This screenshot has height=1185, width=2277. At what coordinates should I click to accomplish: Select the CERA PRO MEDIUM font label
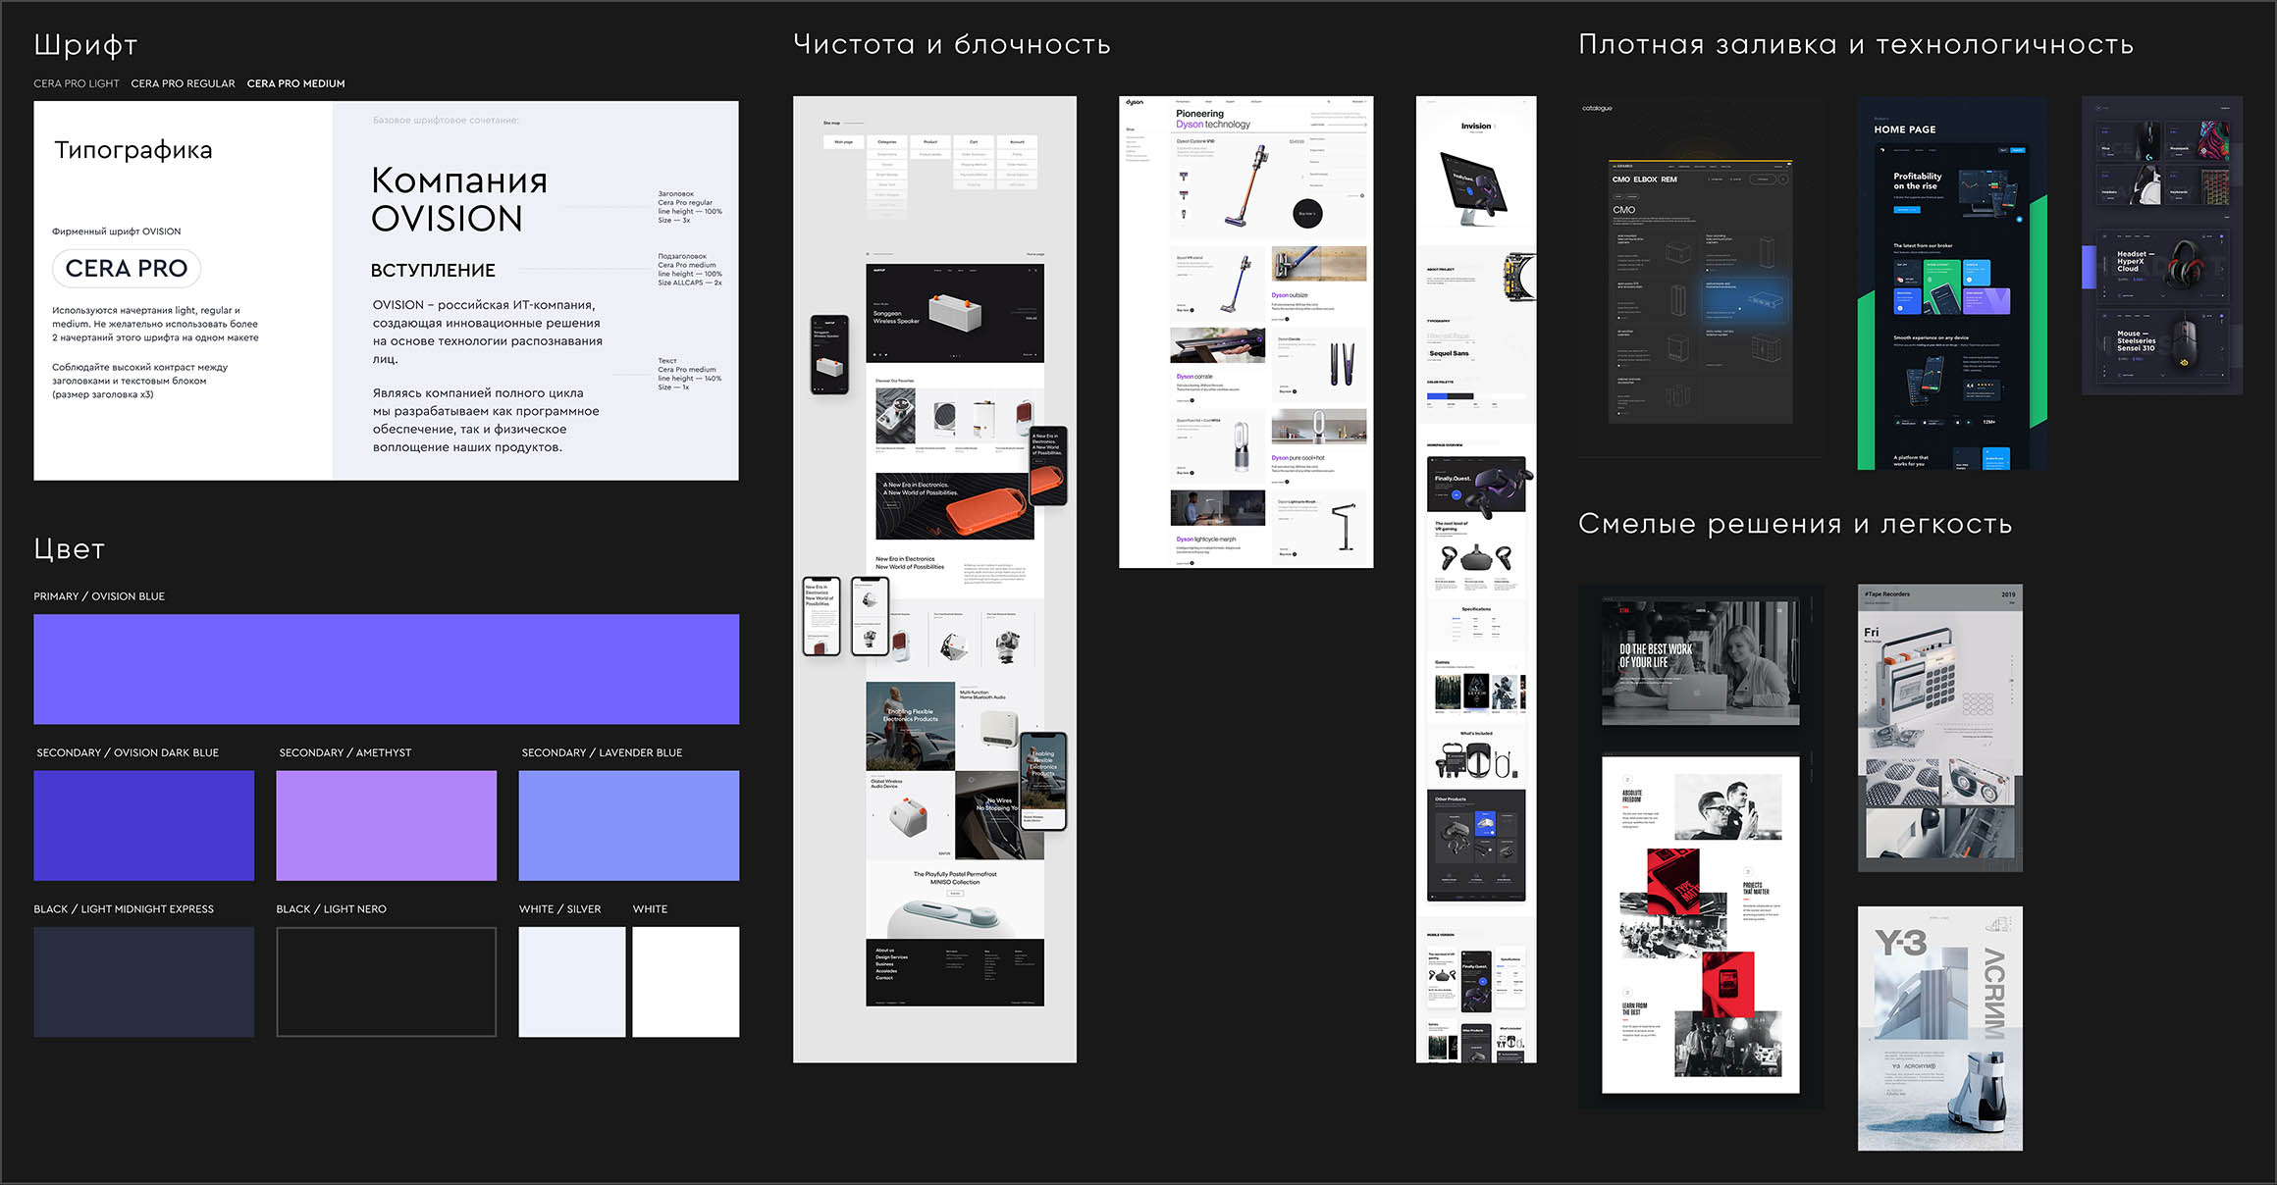(x=295, y=83)
